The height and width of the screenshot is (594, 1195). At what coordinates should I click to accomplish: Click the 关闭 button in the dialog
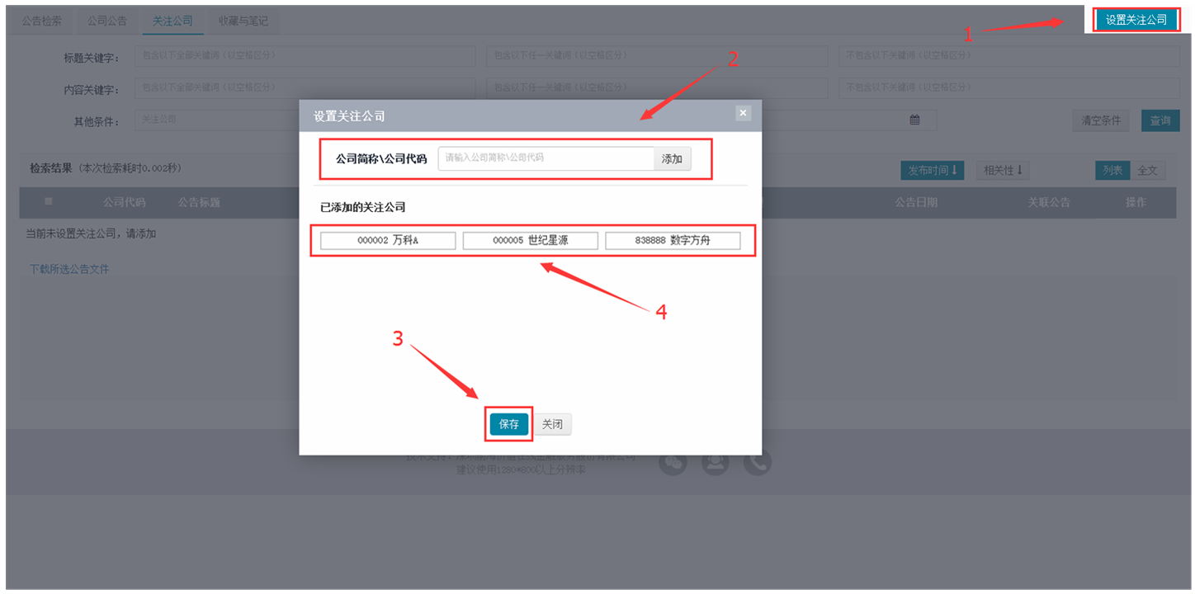click(552, 424)
